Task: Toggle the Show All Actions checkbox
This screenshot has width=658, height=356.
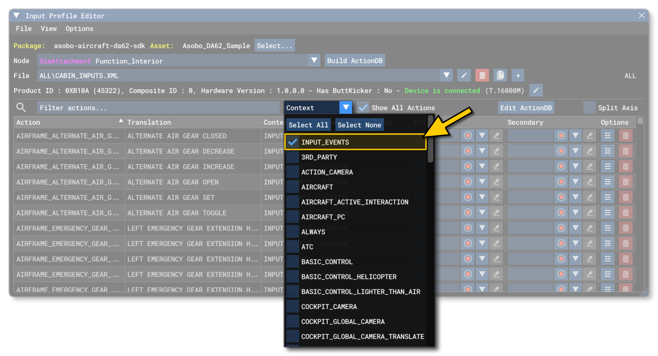Action: (363, 107)
